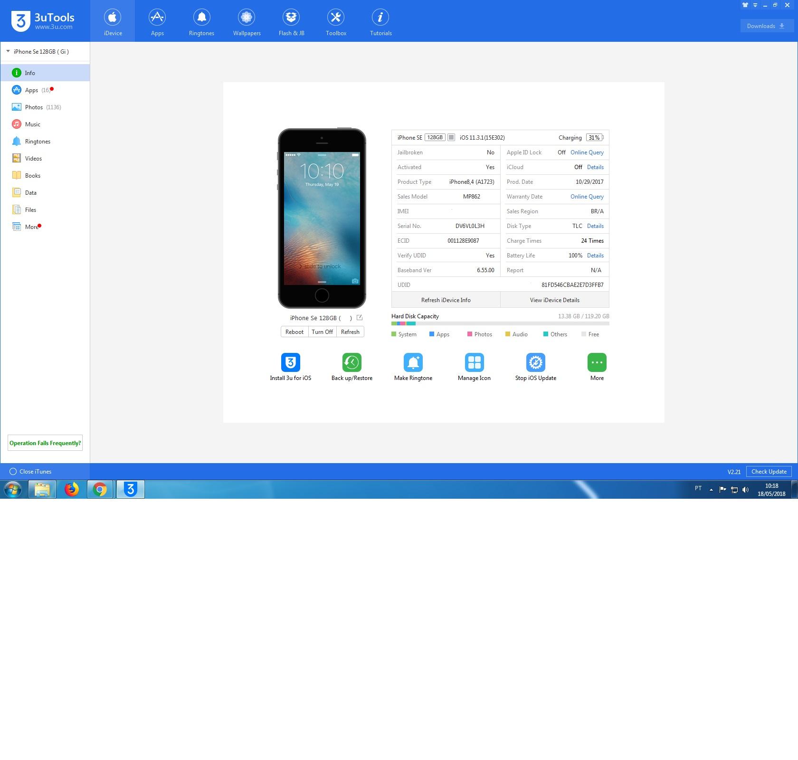Click the System legend color square
The image size is (798, 760).
pos(394,334)
